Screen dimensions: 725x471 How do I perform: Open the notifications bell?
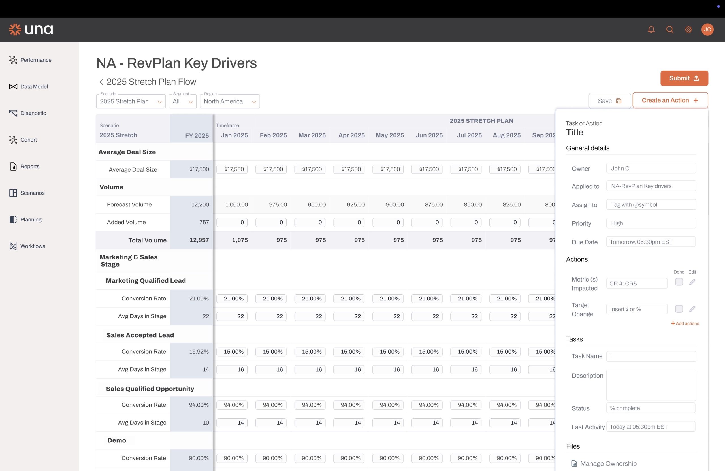(651, 29)
